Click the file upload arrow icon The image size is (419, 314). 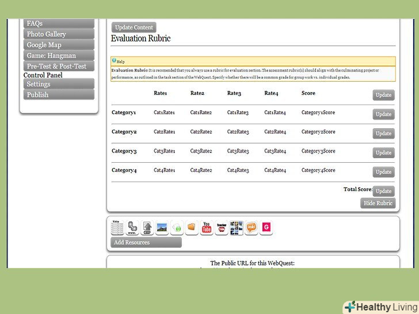coord(147,228)
